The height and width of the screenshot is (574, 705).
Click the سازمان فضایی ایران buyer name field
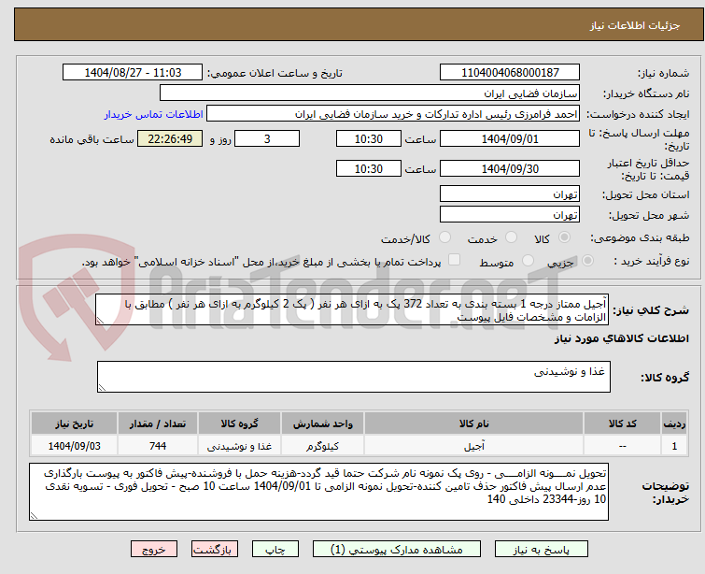[x=370, y=93]
